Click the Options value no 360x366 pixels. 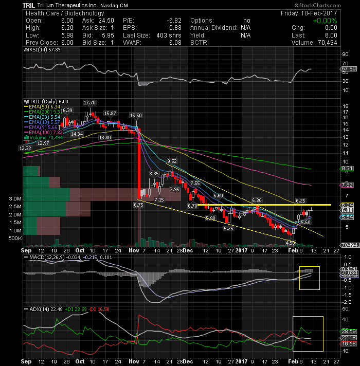(x=247, y=21)
